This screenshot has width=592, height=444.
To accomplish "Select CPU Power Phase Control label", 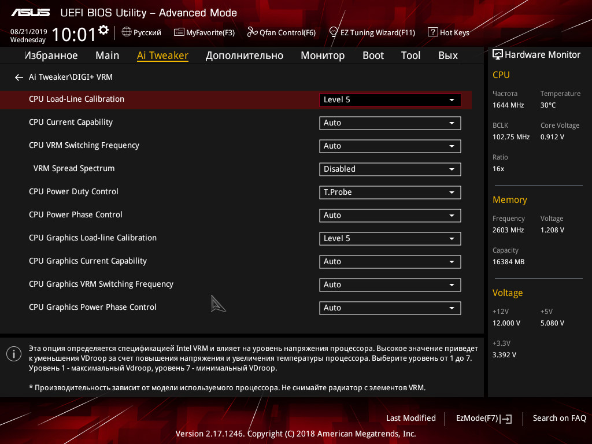I will tap(76, 214).
